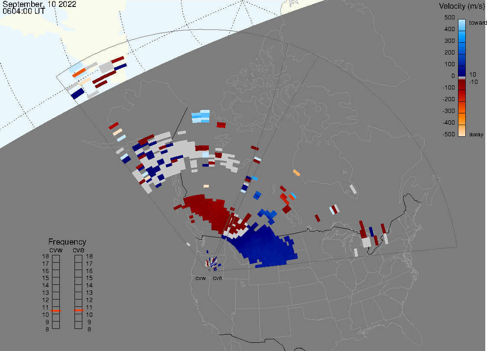Image resolution: width=487 pixels, height=351 pixels.
Task: Click the 'Frequency' legend heading
Action: click(67, 242)
